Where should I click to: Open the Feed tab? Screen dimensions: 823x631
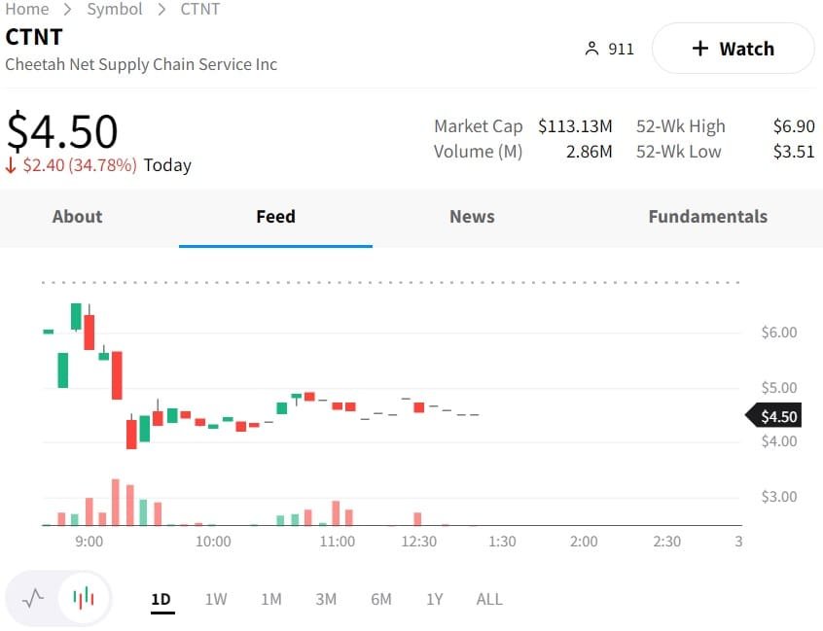[x=275, y=217]
